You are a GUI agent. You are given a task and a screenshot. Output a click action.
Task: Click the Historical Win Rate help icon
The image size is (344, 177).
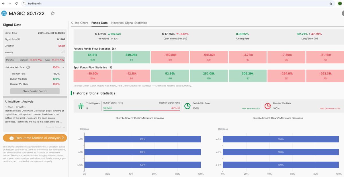(28, 67)
